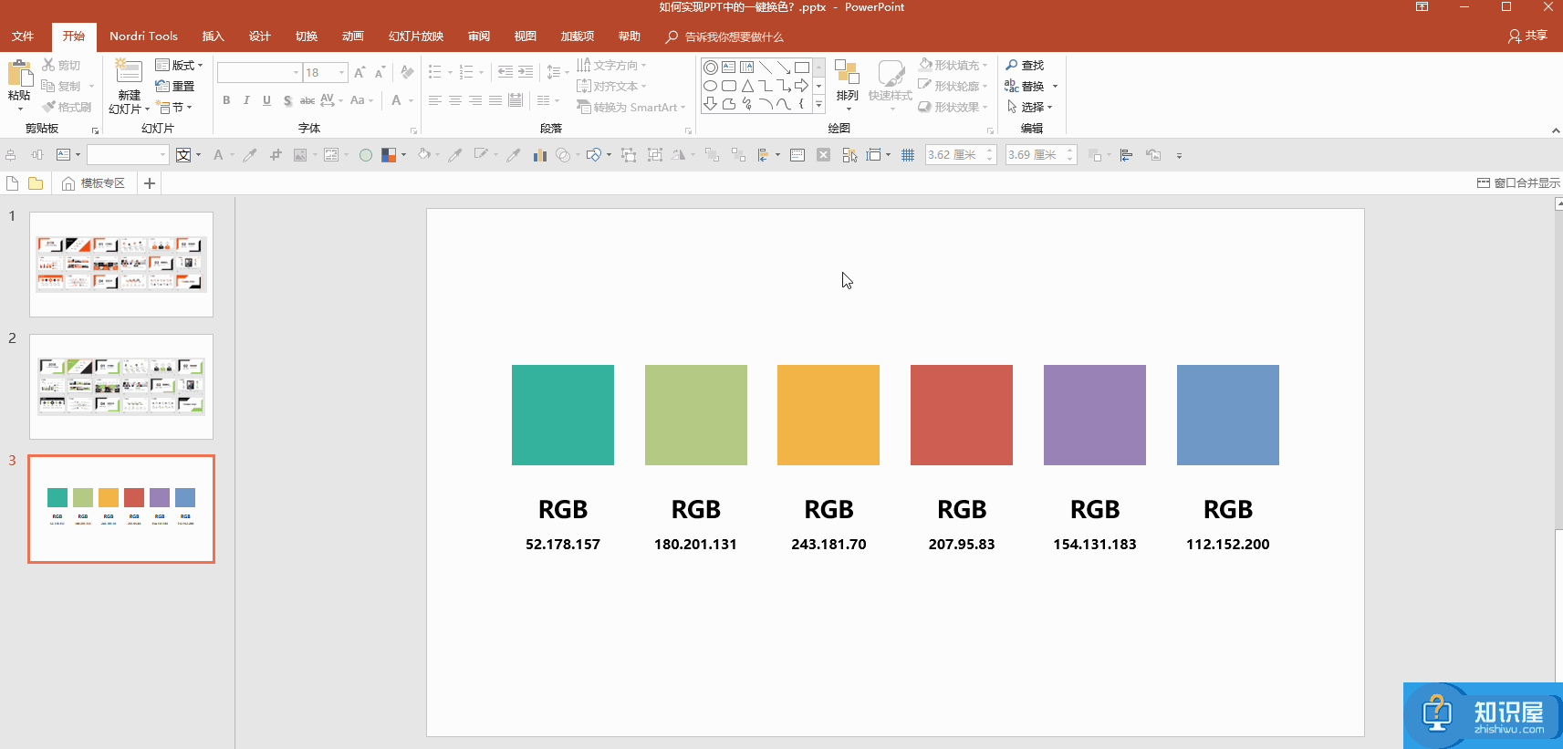Toggle text Shadow formatting

pyautogui.click(x=287, y=100)
